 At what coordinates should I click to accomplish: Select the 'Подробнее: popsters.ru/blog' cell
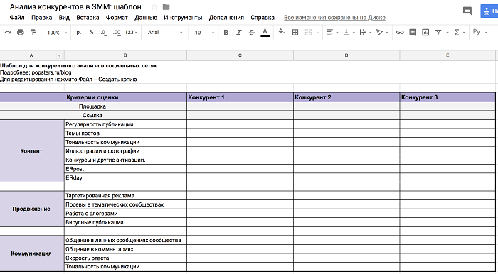(x=36, y=72)
